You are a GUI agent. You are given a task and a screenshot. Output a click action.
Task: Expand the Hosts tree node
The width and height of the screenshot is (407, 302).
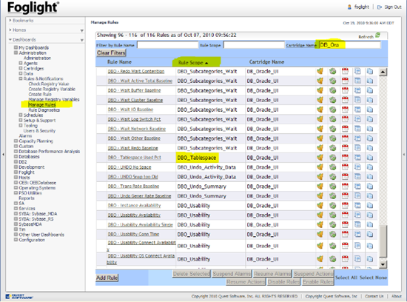click(16, 178)
